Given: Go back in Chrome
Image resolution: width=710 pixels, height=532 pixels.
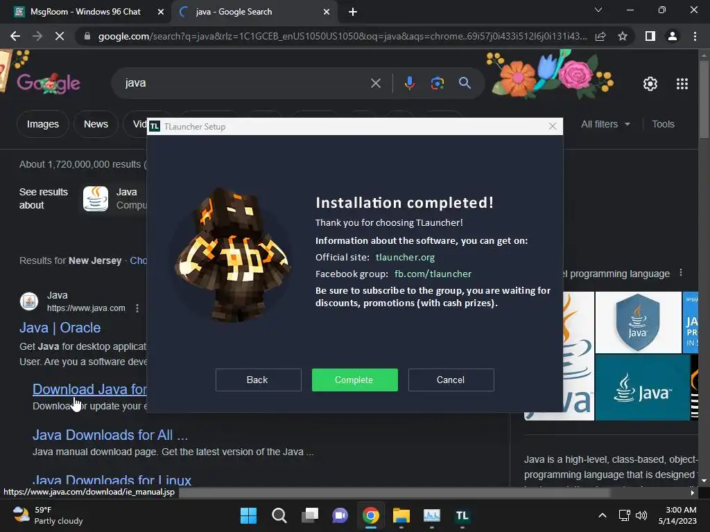Looking at the screenshot, I should pyautogui.click(x=15, y=36).
